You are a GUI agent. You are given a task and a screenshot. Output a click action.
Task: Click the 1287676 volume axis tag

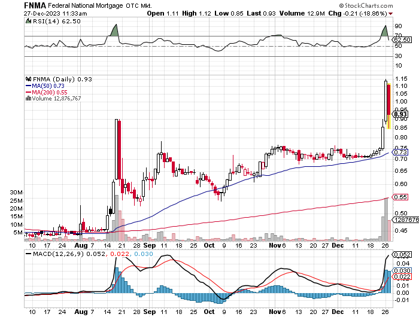[x=406, y=220]
